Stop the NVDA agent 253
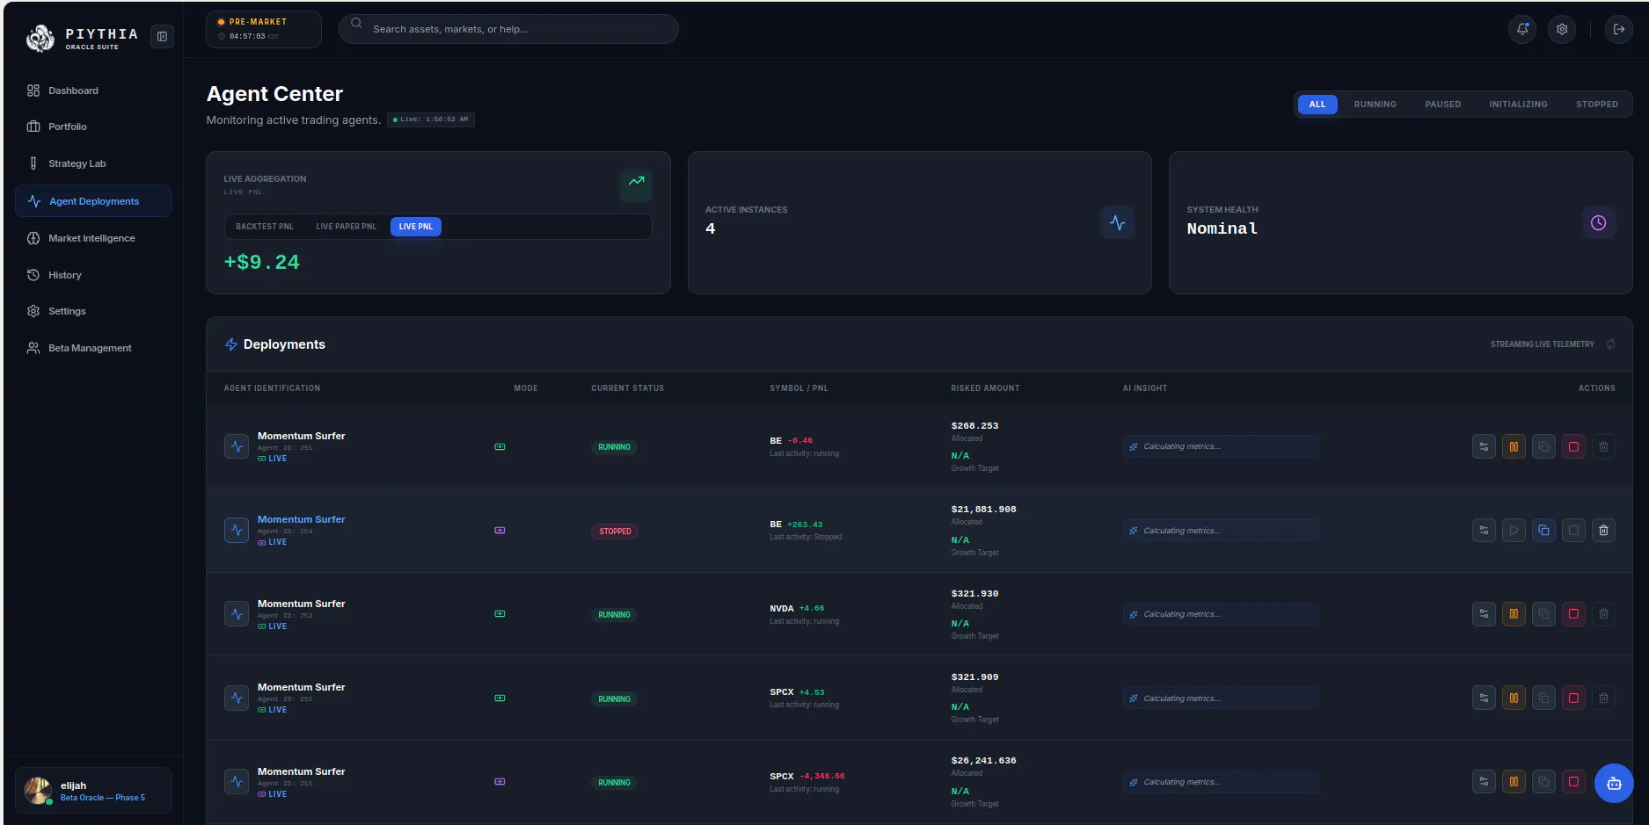The height and width of the screenshot is (825, 1649). pos(1573,613)
